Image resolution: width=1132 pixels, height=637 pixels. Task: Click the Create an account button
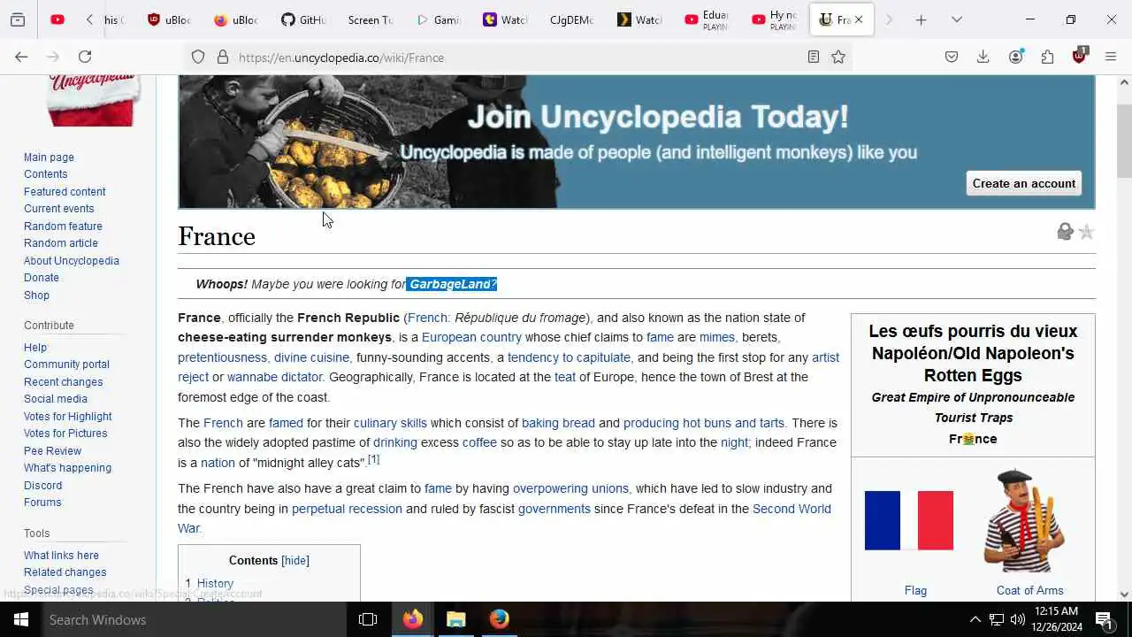(1024, 183)
